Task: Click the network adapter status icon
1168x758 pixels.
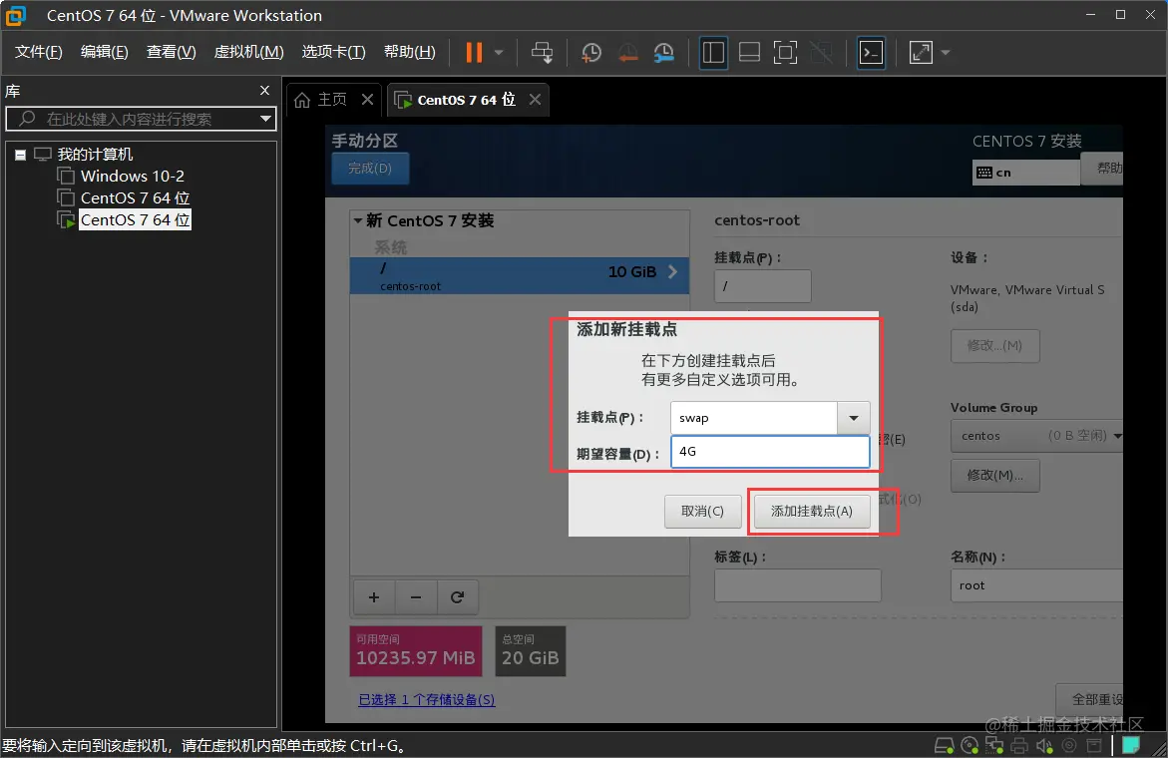Action: point(994,745)
